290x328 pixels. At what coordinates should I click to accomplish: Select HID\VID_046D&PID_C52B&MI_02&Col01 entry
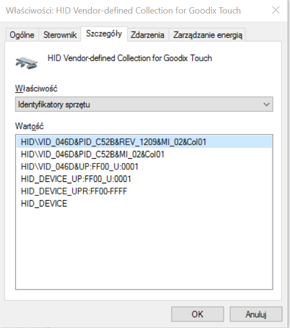[92, 154]
